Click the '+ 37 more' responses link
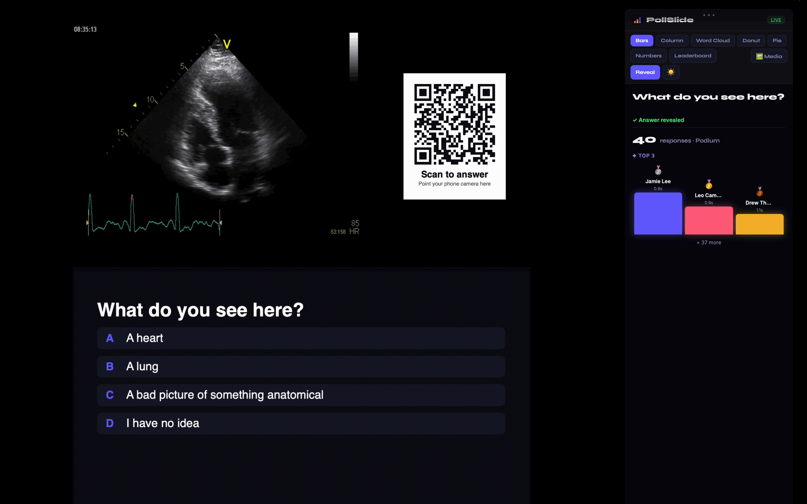This screenshot has height=504, width=807. pos(709,242)
